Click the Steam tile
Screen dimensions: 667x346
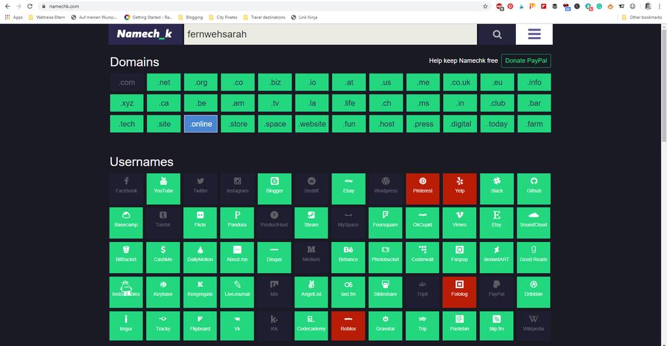tap(311, 223)
